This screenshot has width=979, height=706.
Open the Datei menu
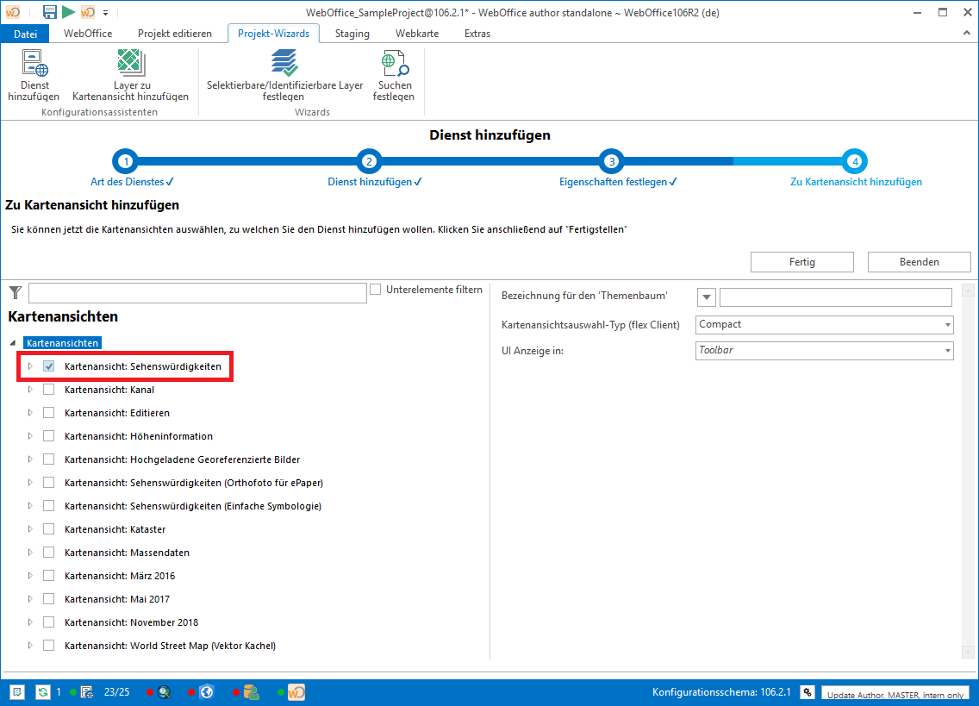[25, 34]
